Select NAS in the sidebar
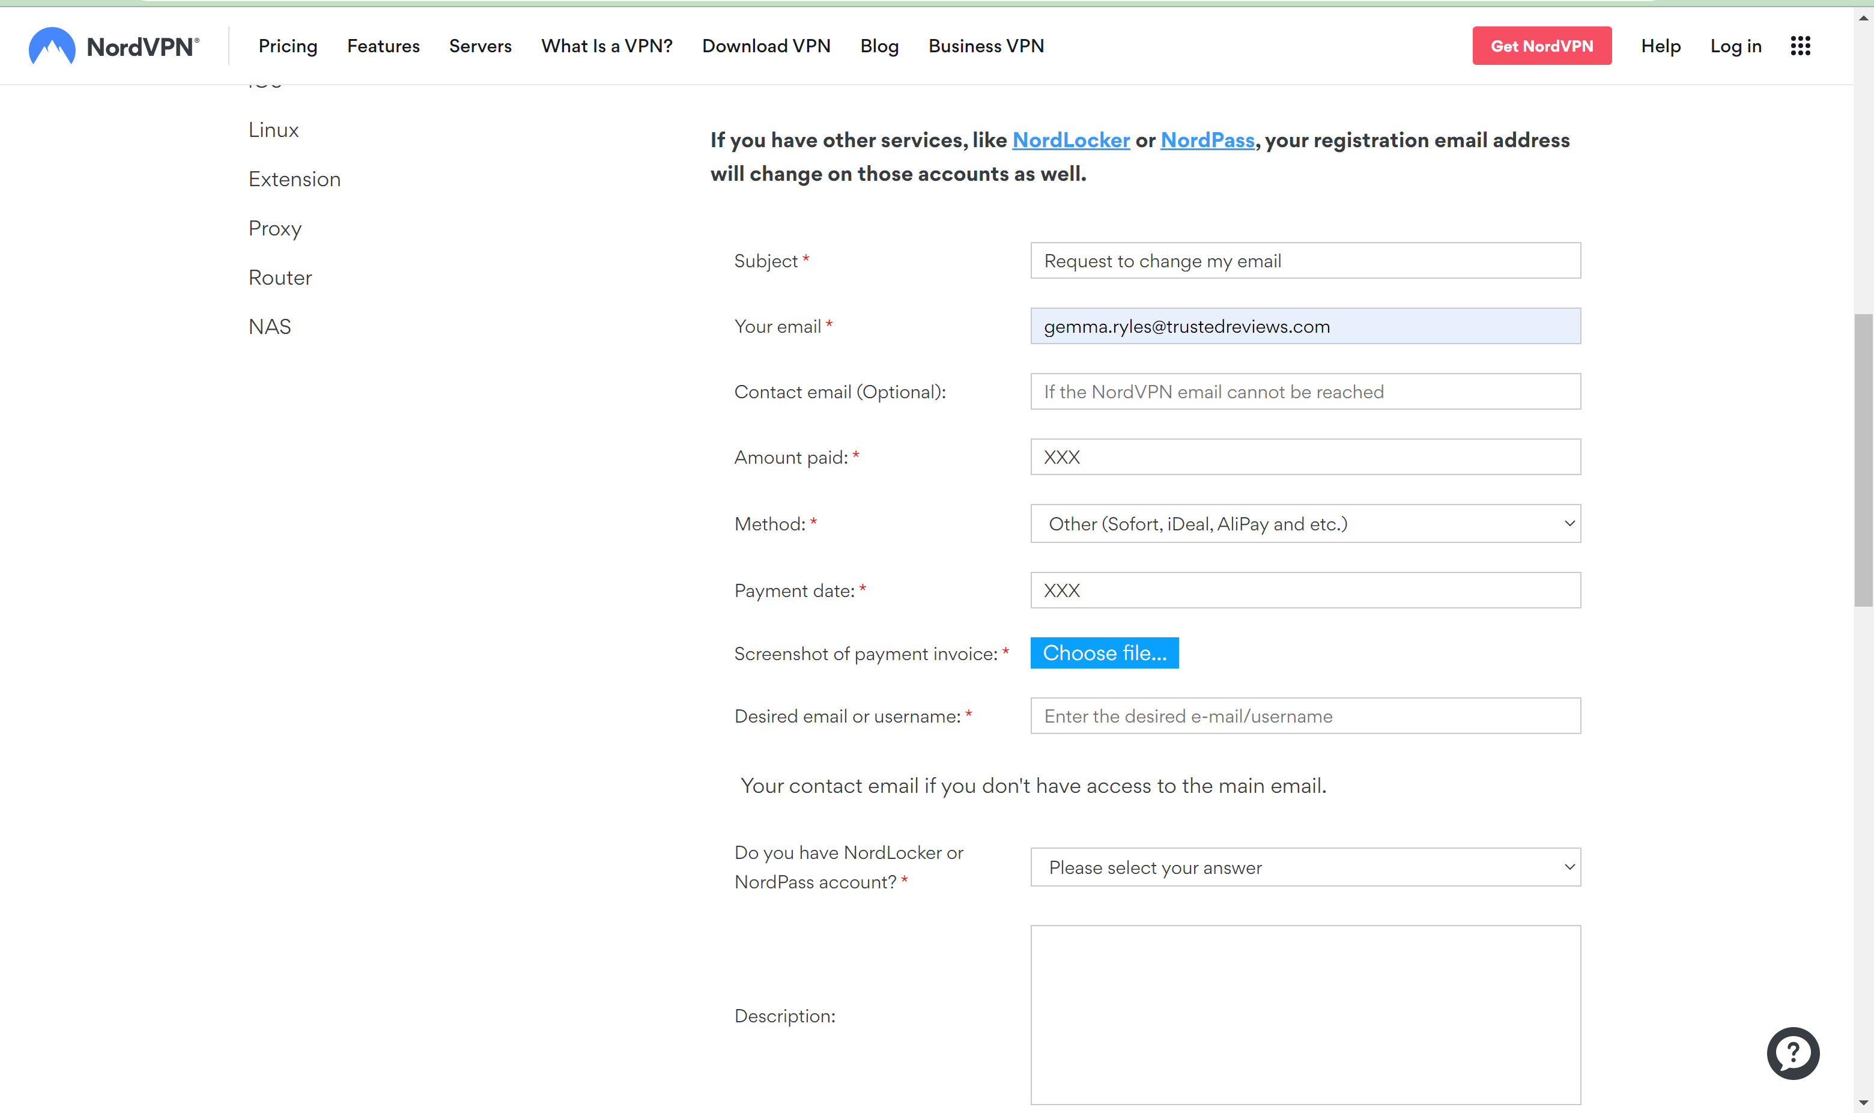 [270, 326]
